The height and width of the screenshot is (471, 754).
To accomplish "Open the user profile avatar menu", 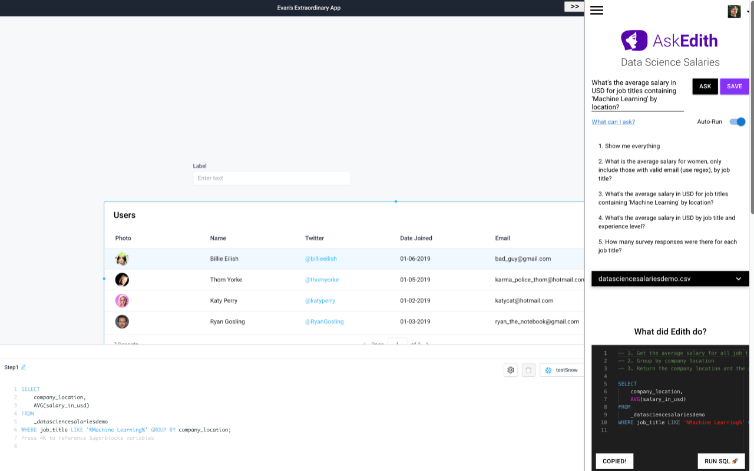I will click(734, 11).
